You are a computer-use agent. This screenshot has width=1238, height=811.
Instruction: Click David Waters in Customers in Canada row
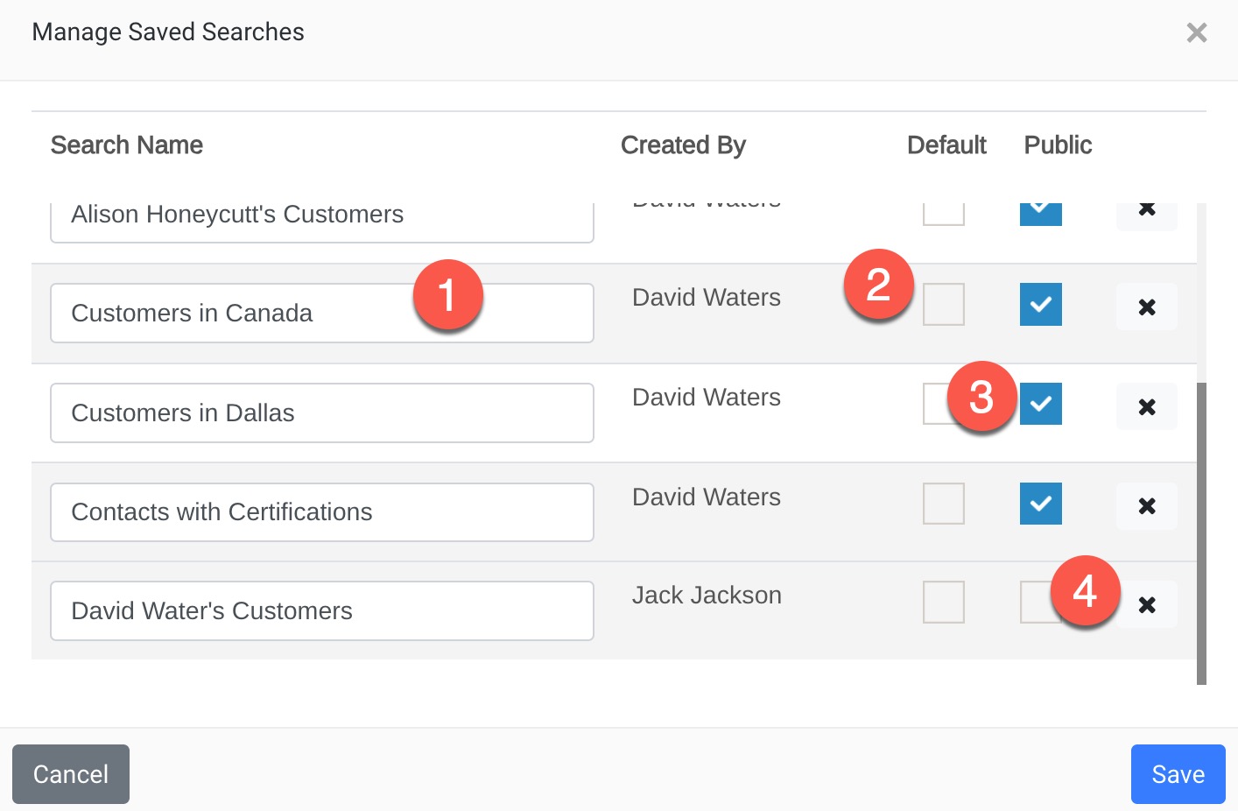[x=707, y=298]
